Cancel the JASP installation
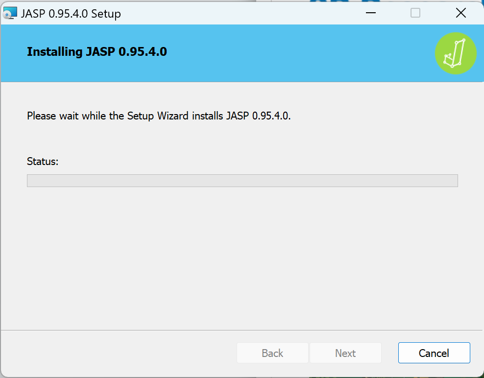The height and width of the screenshot is (378, 484). tap(434, 353)
